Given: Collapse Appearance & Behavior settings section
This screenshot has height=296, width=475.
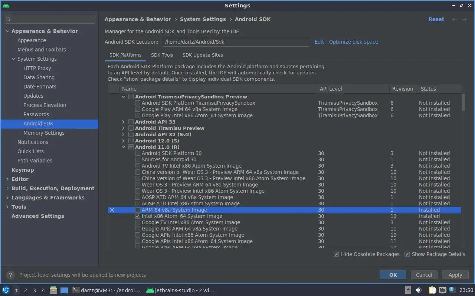Looking at the screenshot, I should (7, 31).
